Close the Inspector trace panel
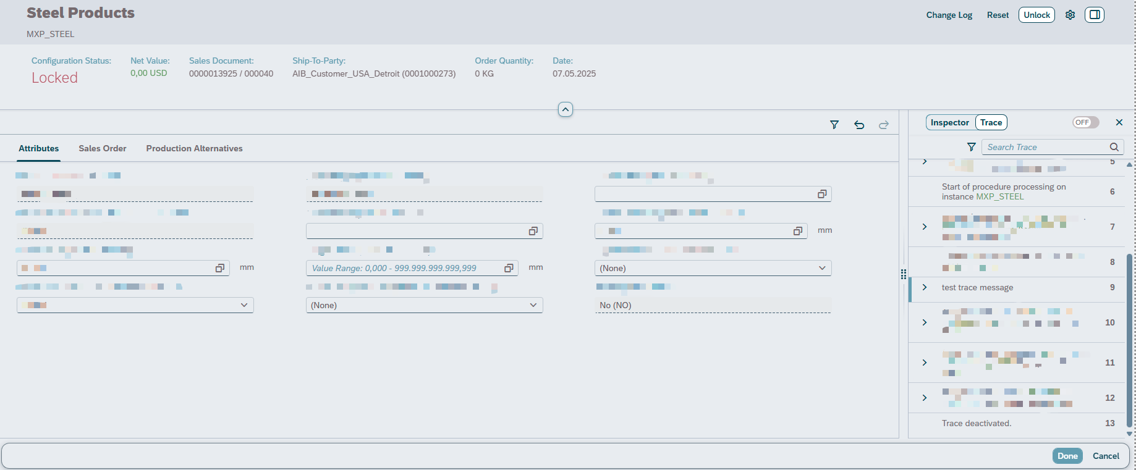This screenshot has width=1136, height=470. 1119,122
